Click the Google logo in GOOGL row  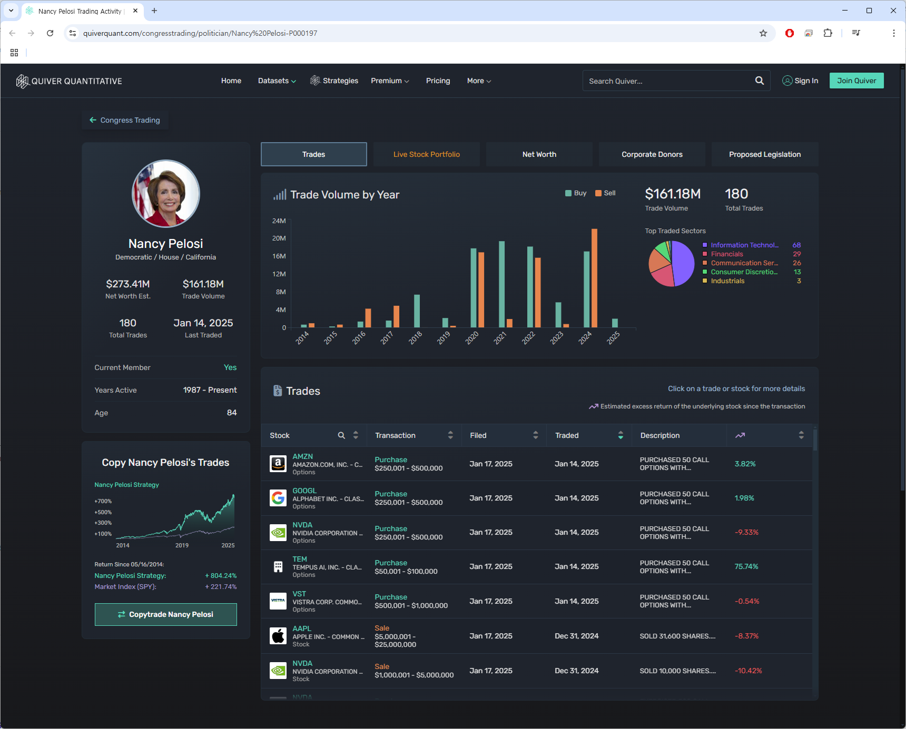[x=278, y=498]
